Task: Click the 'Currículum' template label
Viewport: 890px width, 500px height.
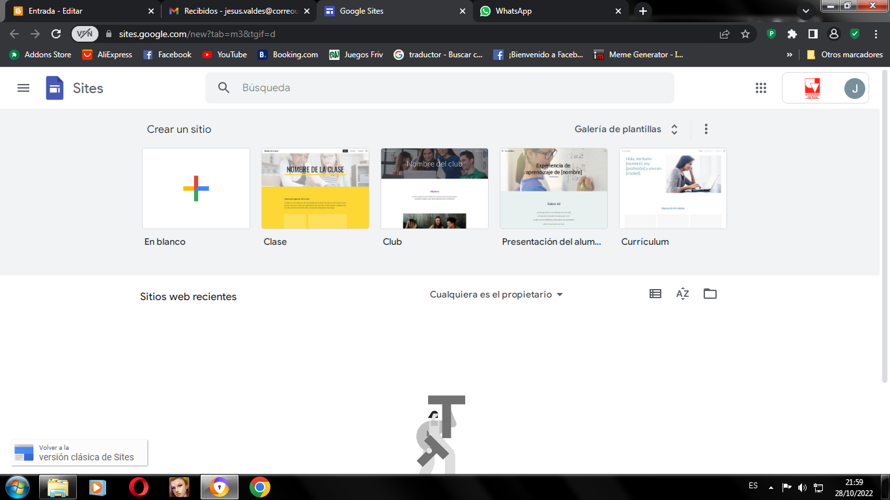Action: coord(645,242)
